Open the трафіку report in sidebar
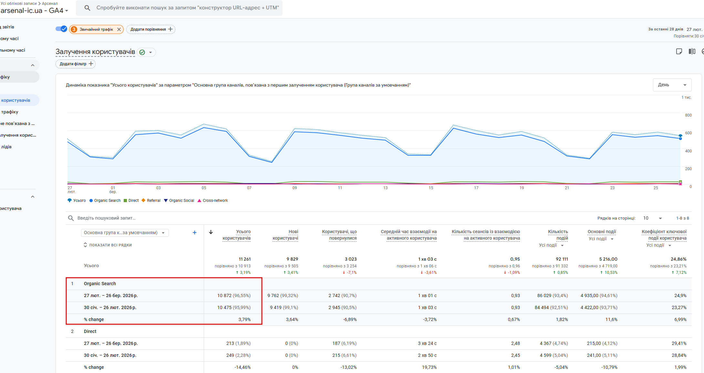This screenshot has height=373, width=704. (10, 112)
